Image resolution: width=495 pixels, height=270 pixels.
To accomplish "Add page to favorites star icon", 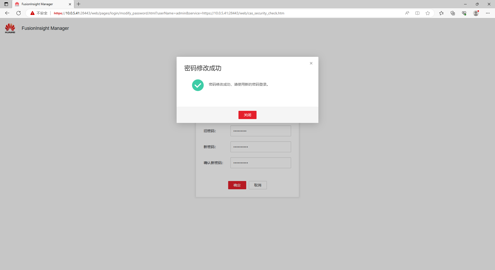I will point(428,13).
